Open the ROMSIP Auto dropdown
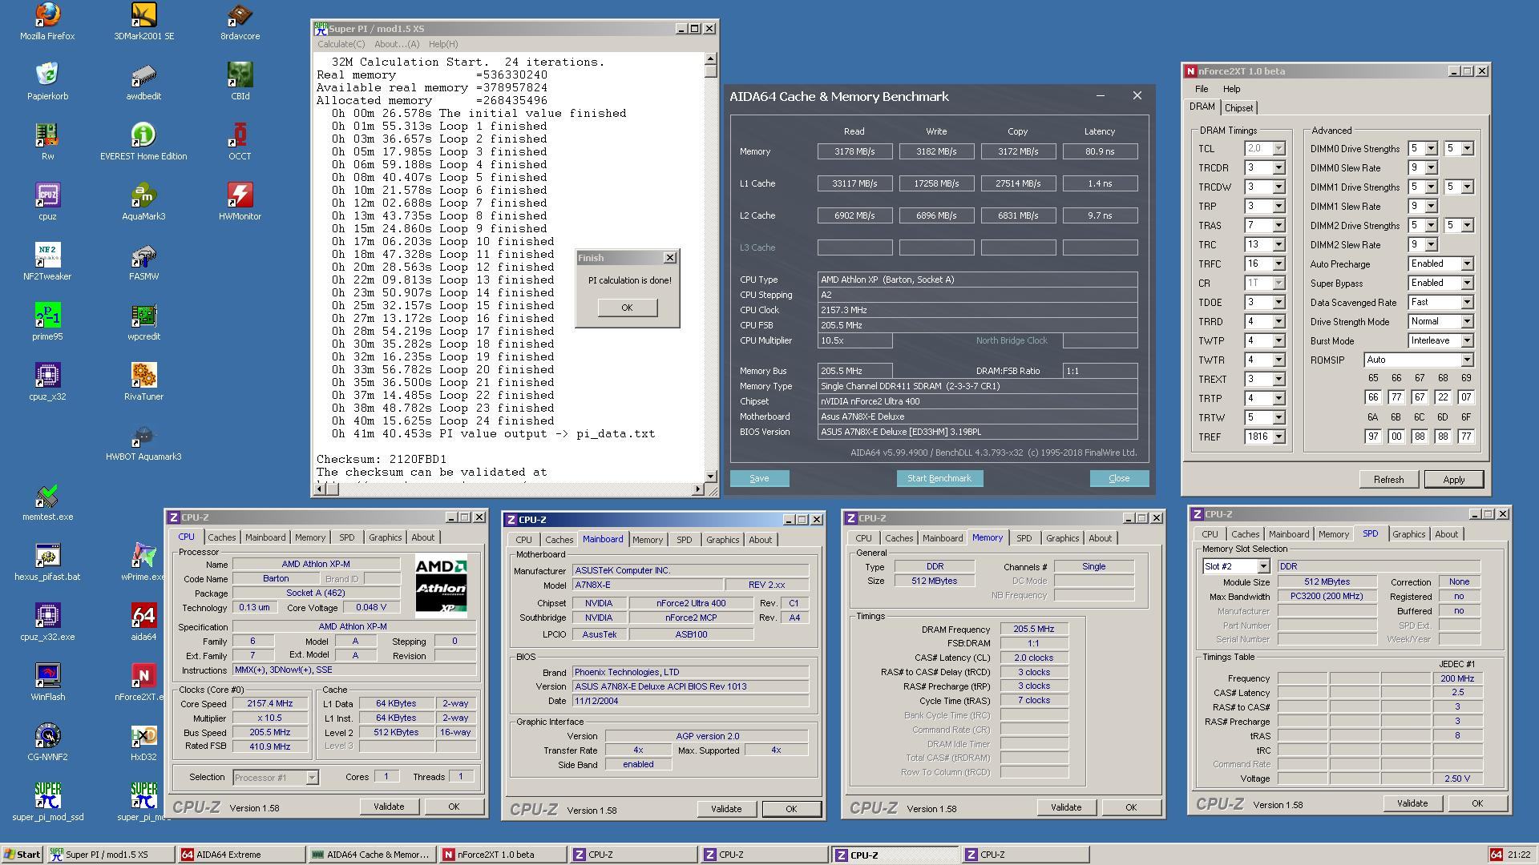Screen dimensions: 1539x865 (x=1466, y=360)
